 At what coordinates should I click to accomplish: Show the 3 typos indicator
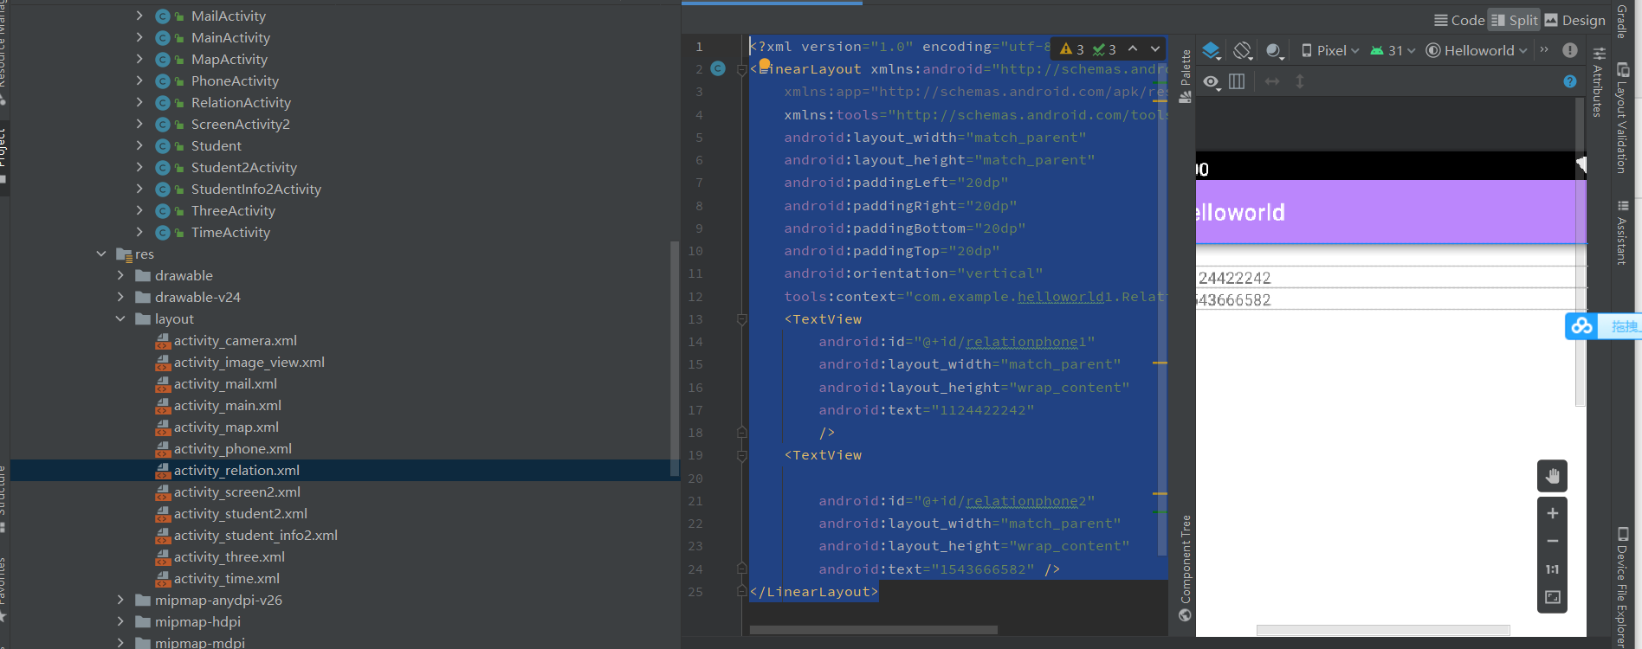click(1104, 49)
